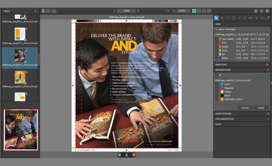Click the Art box row label

[x=223, y=54]
